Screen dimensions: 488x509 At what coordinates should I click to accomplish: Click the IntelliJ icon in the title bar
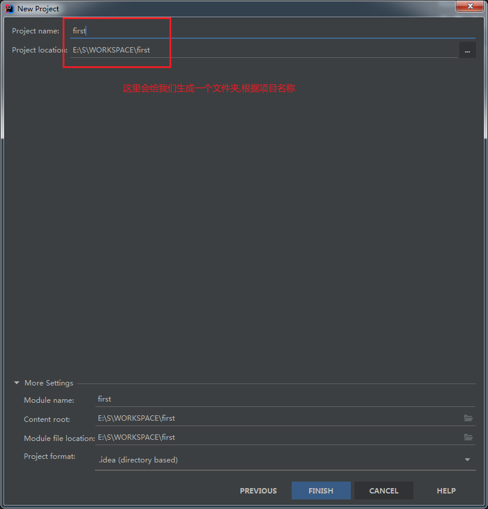pos(10,9)
